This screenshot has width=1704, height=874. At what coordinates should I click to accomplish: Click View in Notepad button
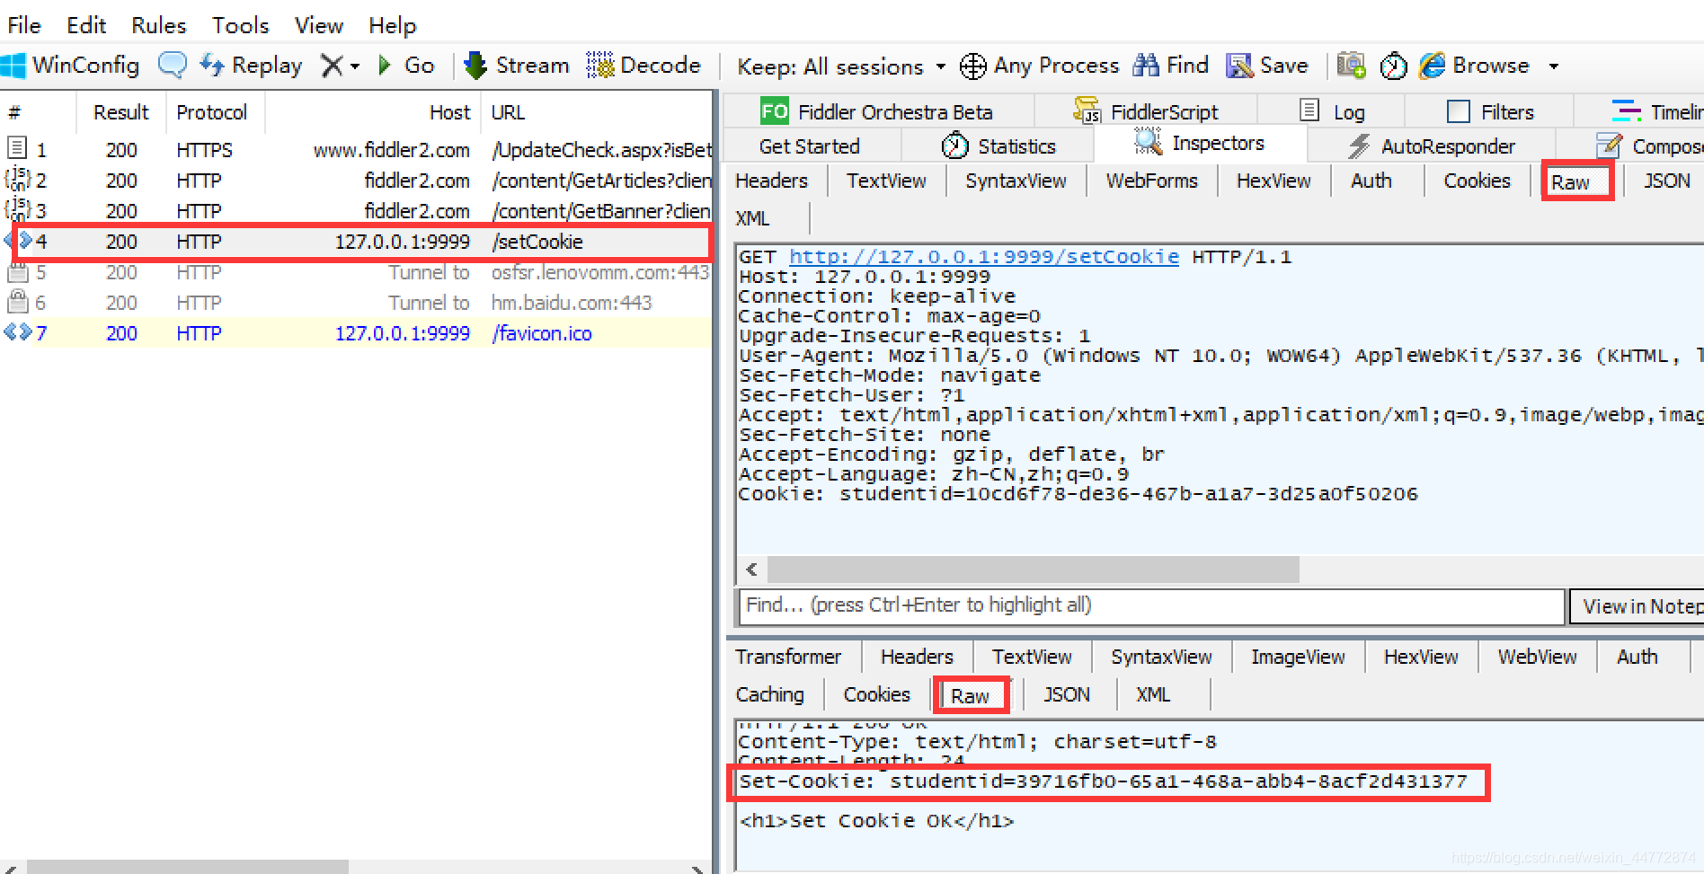click(1637, 606)
